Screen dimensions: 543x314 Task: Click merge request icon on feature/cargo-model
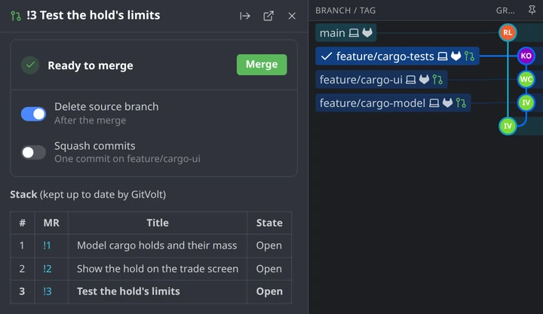(461, 102)
